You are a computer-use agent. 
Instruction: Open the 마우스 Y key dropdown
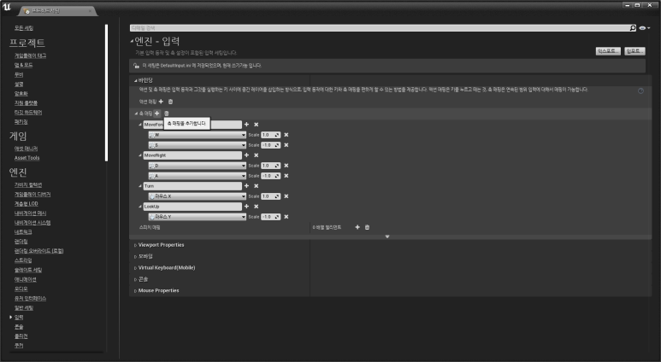(198, 217)
